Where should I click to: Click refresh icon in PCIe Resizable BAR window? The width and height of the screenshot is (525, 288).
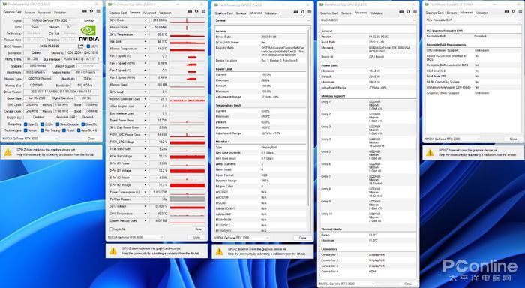point(514,11)
